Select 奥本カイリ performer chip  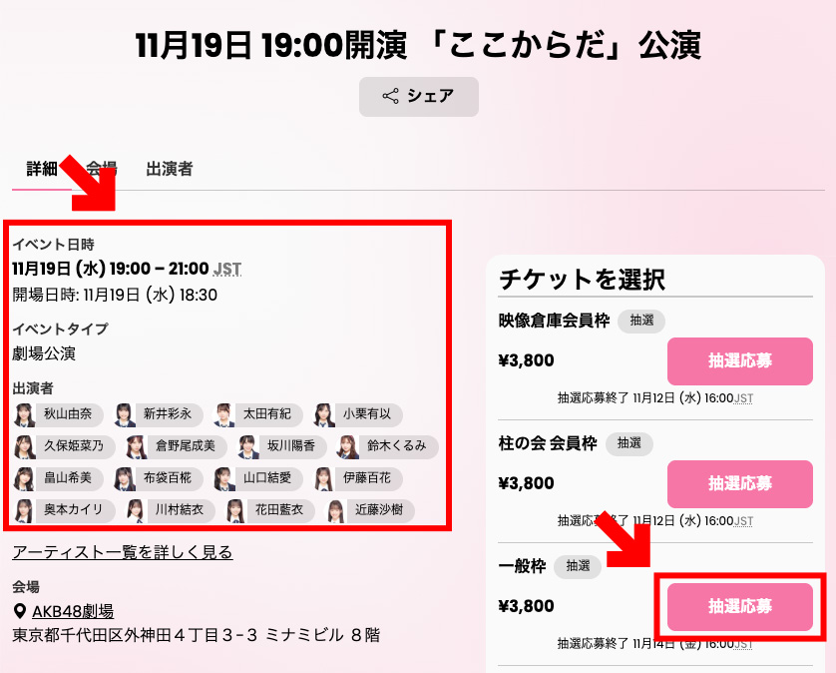(65, 510)
